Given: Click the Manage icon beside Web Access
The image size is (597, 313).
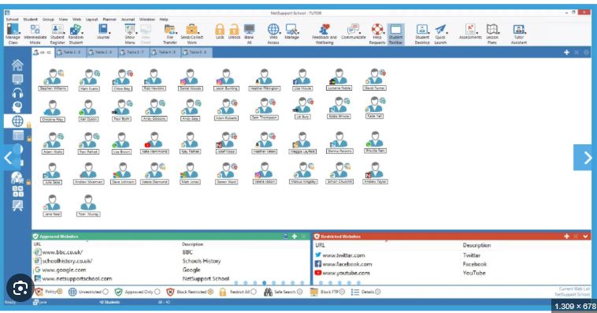Looking at the screenshot, I should [291, 30].
